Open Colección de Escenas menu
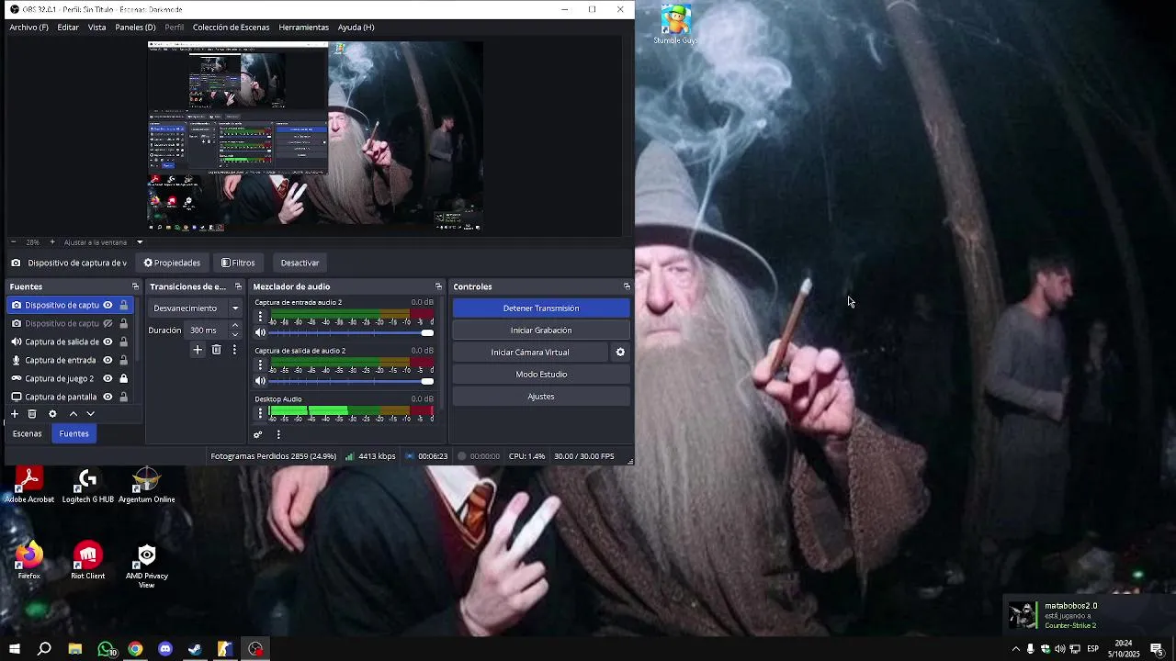The image size is (1176, 661). coord(231,28)
